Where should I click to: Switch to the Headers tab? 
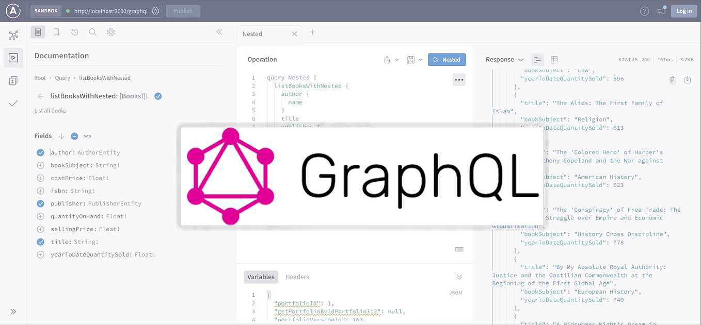297,277
